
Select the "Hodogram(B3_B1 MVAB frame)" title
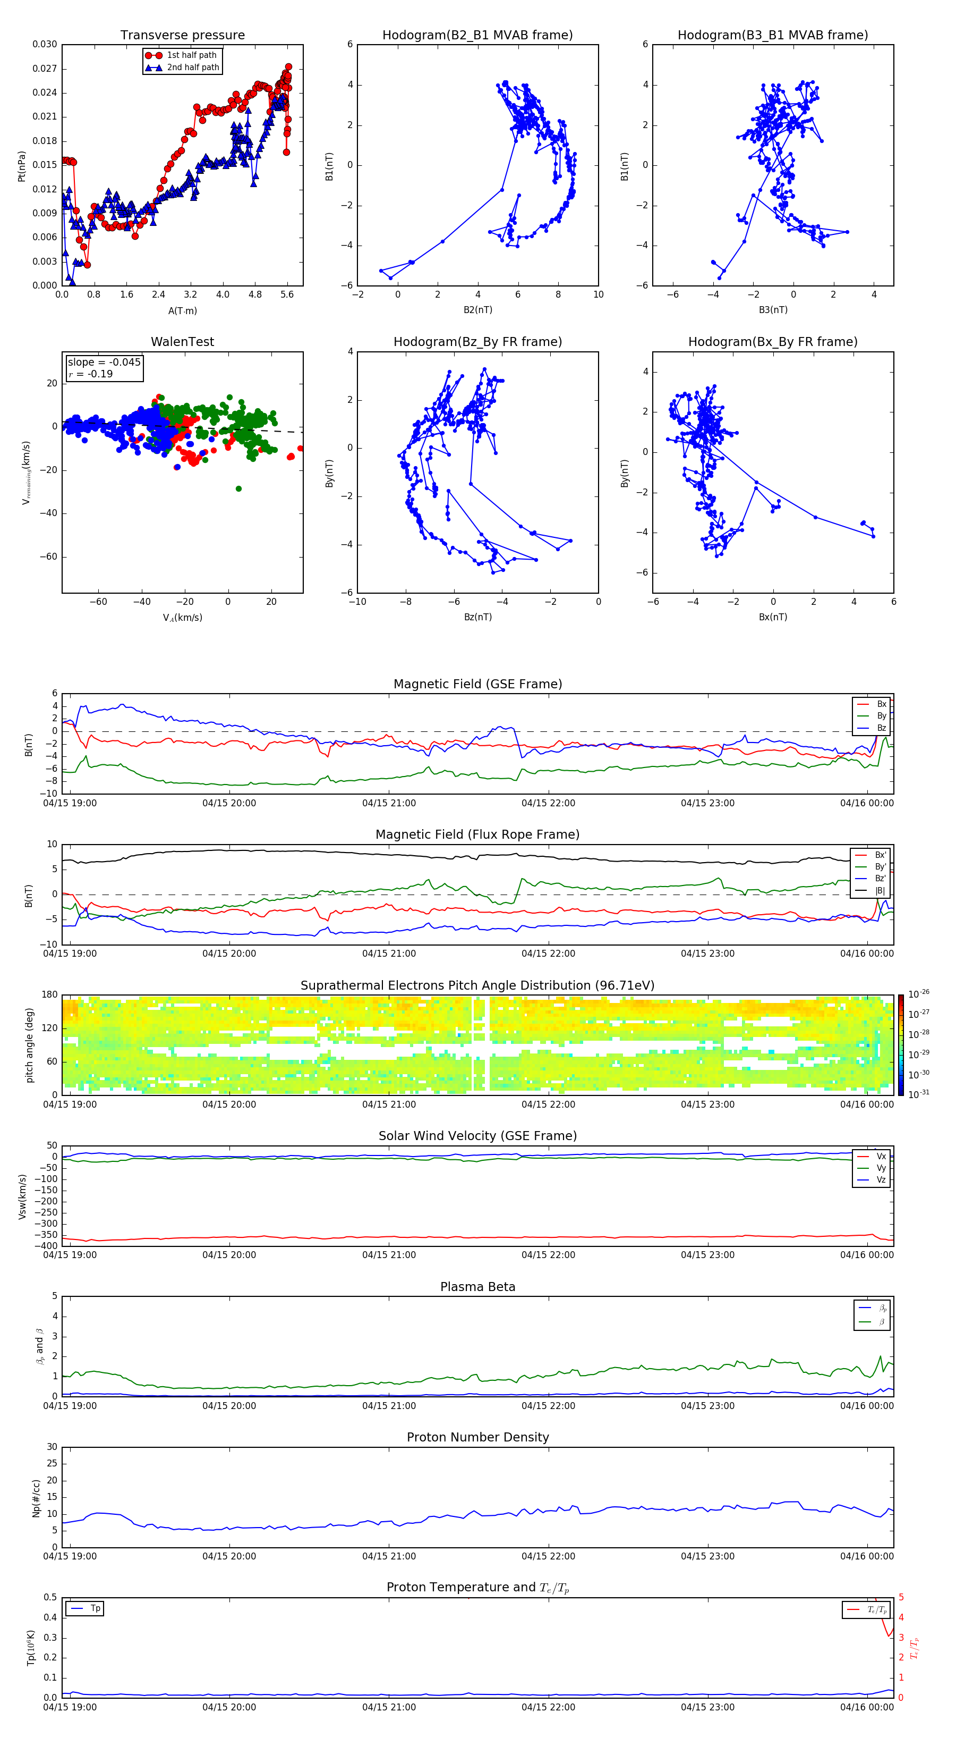click(773, 35)
